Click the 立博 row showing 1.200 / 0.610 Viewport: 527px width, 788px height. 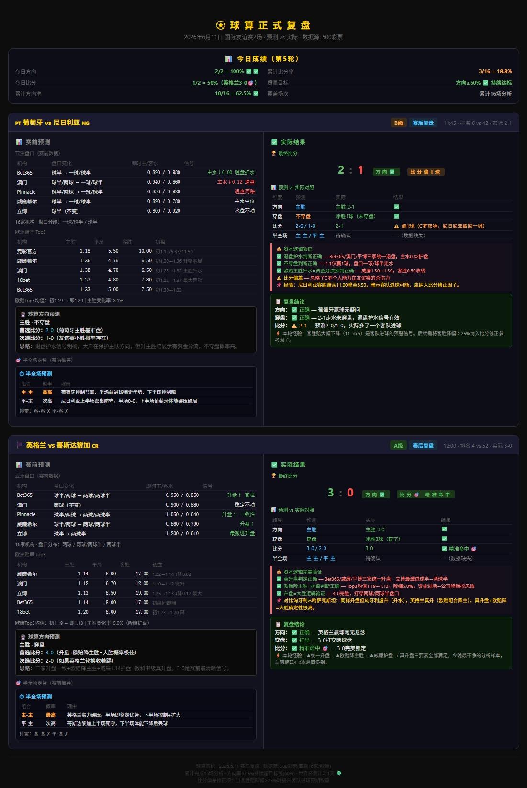[x=135, y=534]
